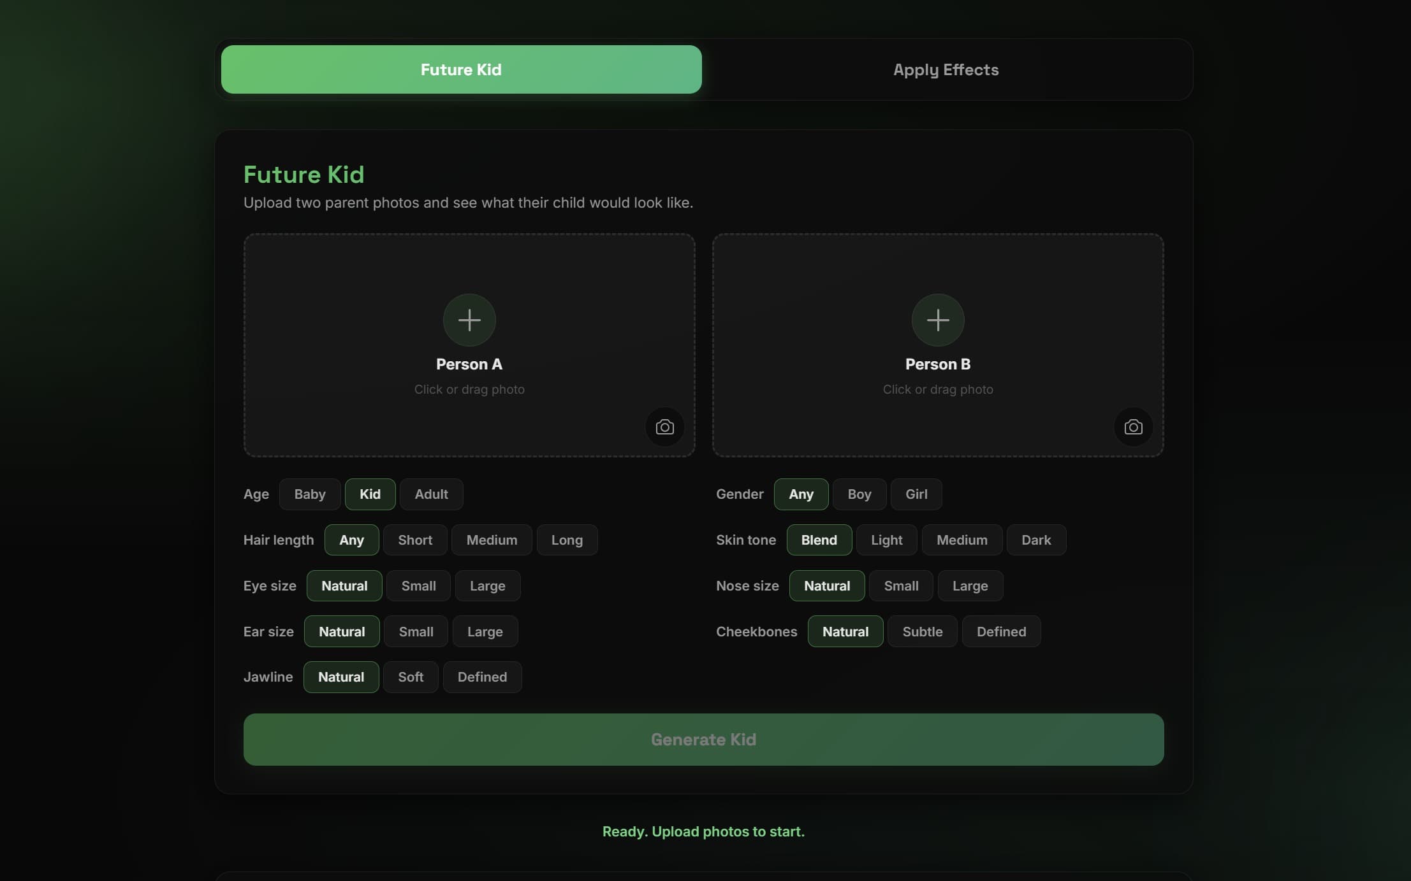Image resolution: width=1411 pixels, height=881 pixels.
Task: Click the Cheekbones label
Action: point(756,632)
